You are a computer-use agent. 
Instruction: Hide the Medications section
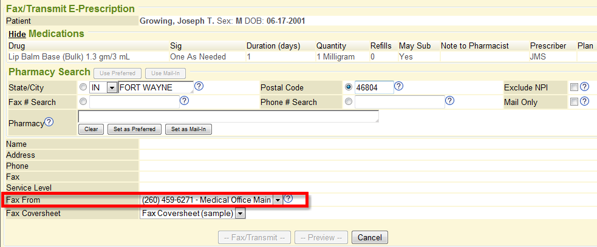(17, 35)
